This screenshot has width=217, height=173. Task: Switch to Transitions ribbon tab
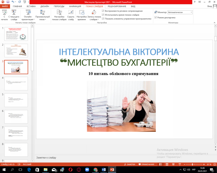coord(59,6)
